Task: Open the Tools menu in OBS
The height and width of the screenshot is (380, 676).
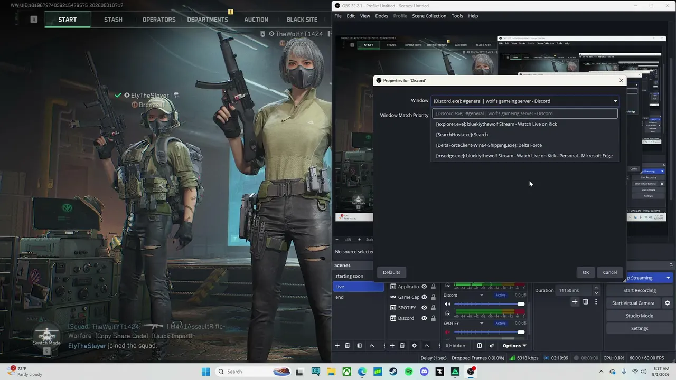Action: tap(457, 16)
